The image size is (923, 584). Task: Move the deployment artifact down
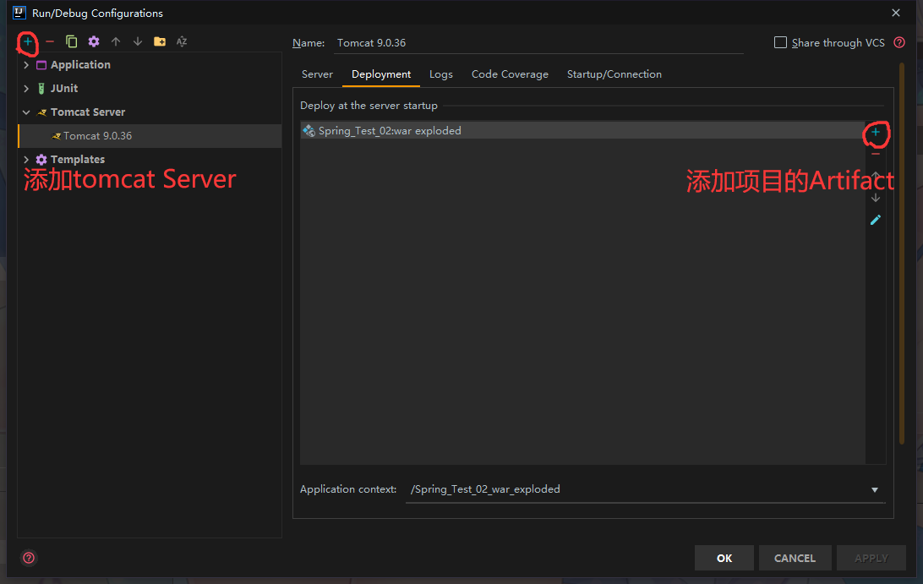[876, 199]
